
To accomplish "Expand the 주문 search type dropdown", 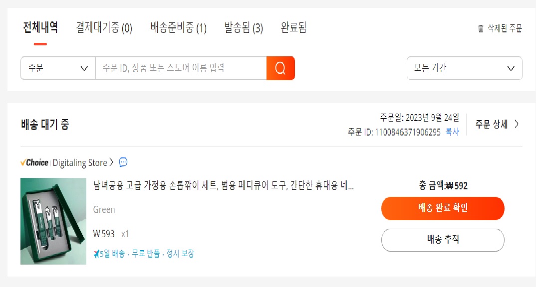I will [58, 68].
